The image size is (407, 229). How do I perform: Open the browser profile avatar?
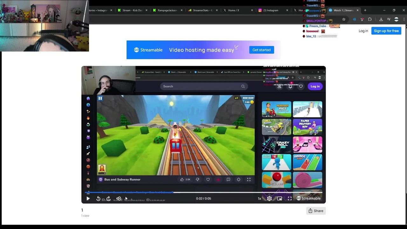[x=396, y=19]
